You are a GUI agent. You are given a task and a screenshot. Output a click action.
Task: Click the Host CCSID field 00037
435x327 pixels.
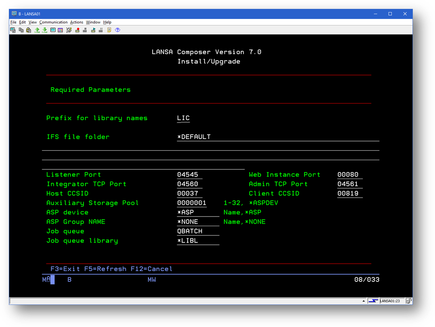[190, 194]
